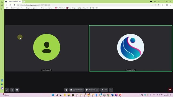
Task: Click the taskbar clock showing 14:41
Action: (x=167, y=95)
